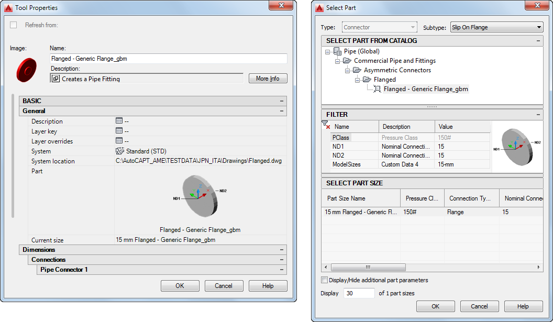Collapse the Flanged tree node
The width and height of the screenshot is (553, 322).
click(x=357, y=81)
